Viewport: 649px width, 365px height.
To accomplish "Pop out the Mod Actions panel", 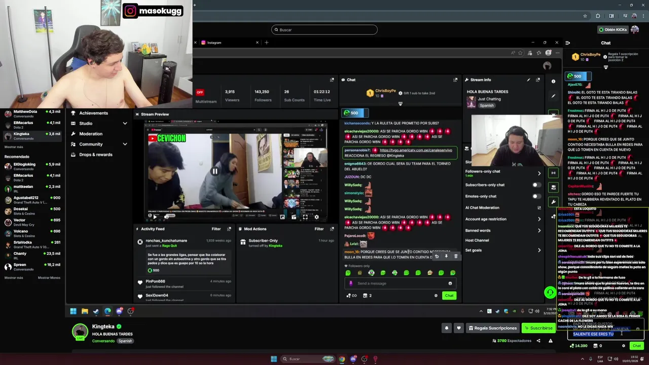I will click(x=332, y=229).
